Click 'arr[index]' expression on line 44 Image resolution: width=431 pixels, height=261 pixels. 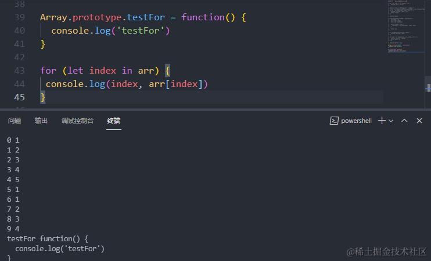coord(175,84)
